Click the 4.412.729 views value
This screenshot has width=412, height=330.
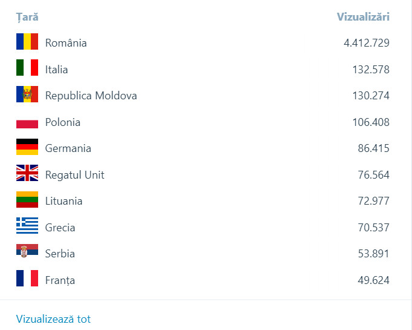[x=366, y=43]
